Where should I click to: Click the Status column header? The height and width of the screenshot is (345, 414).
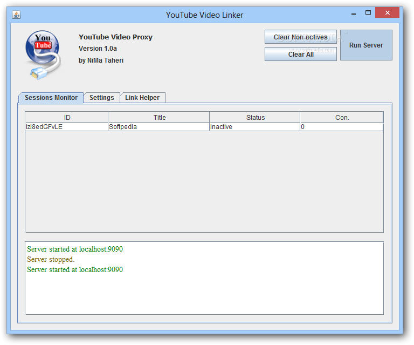(255, 117)
